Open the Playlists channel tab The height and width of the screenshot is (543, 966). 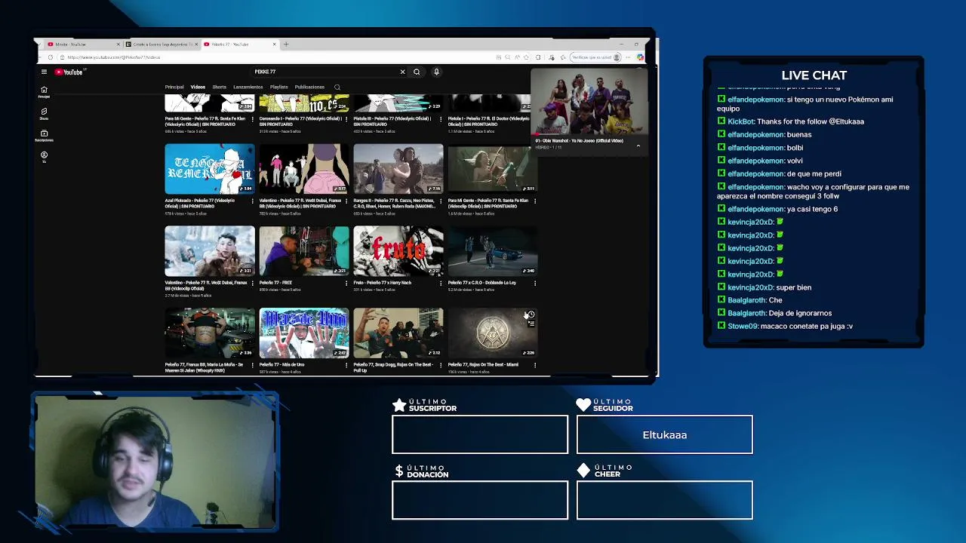click(x=278, y=87)
